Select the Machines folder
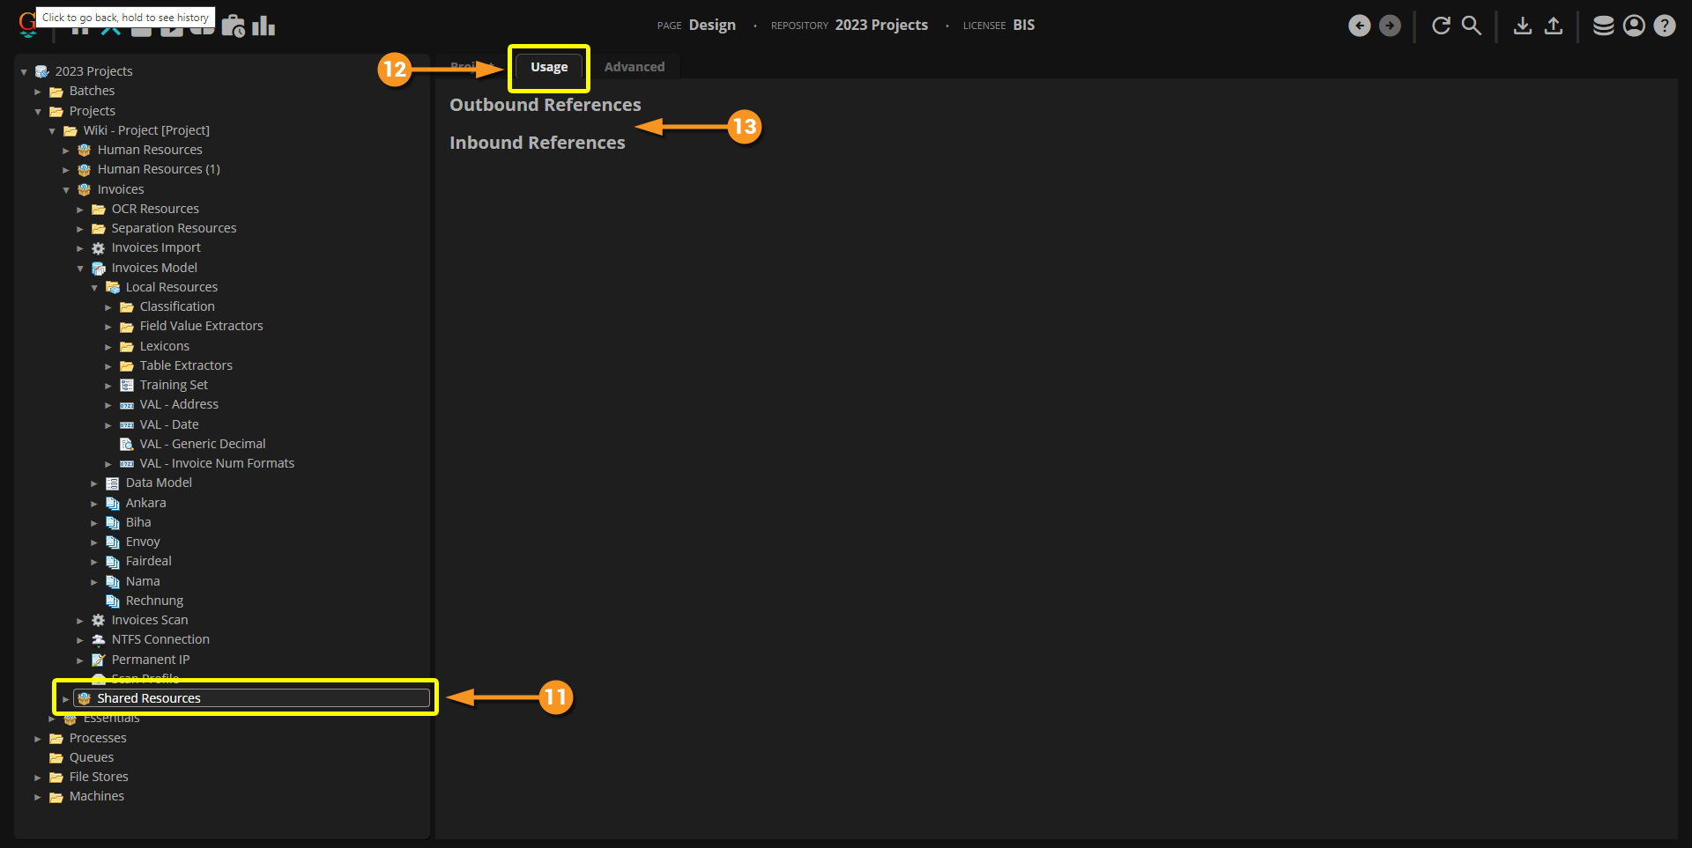 pos(97,796)
